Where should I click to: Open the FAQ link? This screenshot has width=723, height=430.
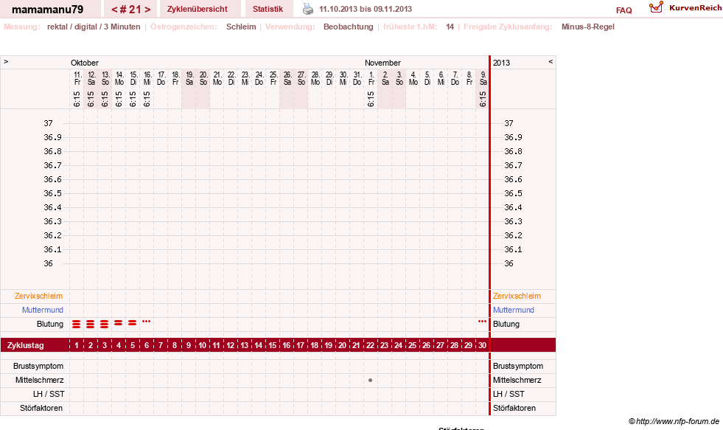tap(624, 10)
